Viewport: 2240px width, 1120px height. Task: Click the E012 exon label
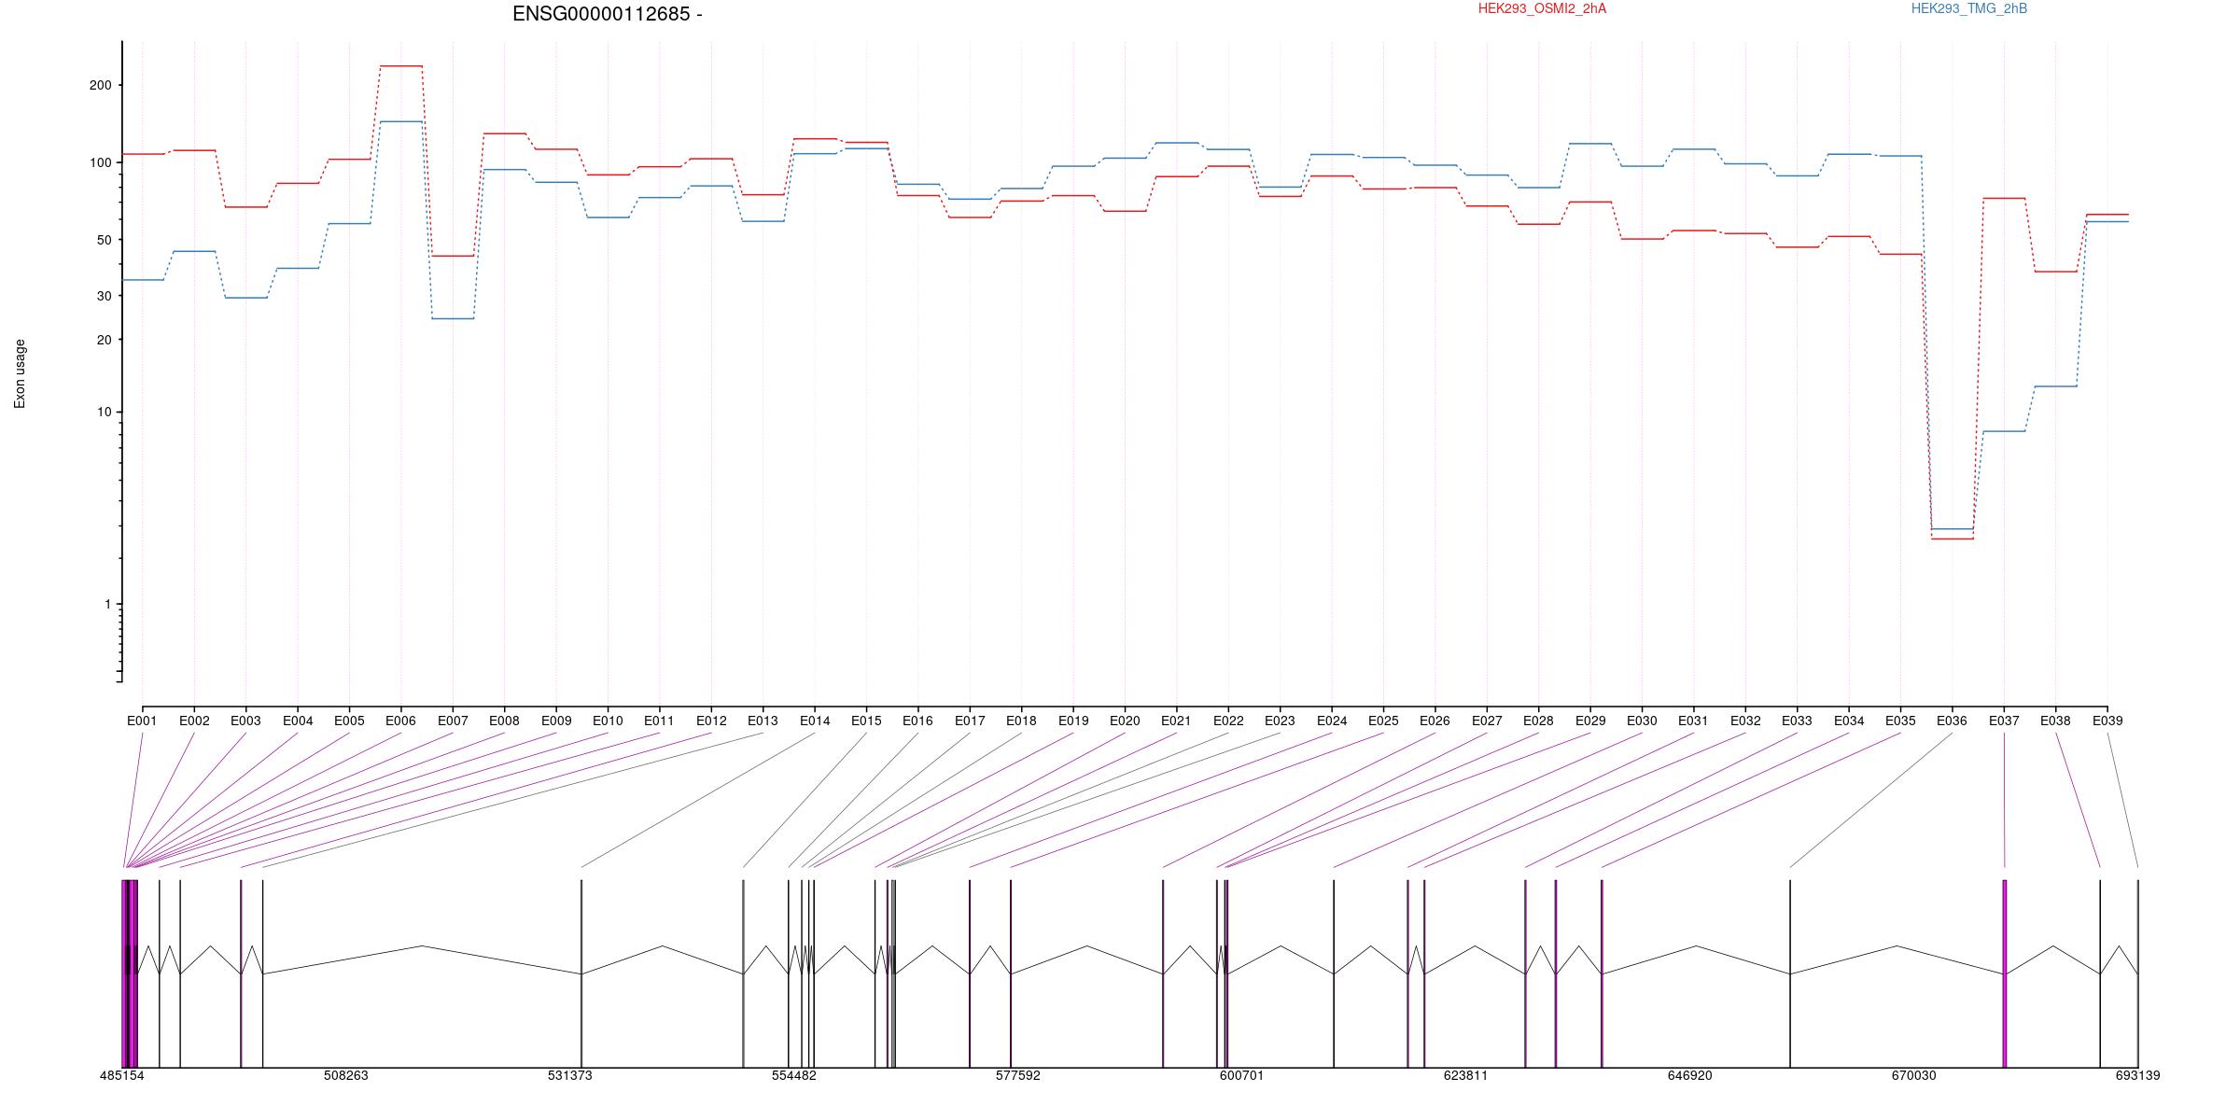tap(711, 721)
